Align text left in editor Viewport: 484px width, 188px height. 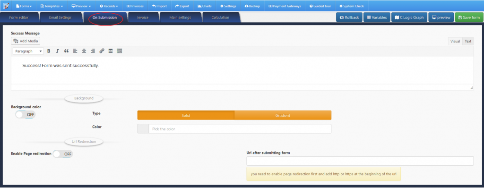[x=75, y=51]
